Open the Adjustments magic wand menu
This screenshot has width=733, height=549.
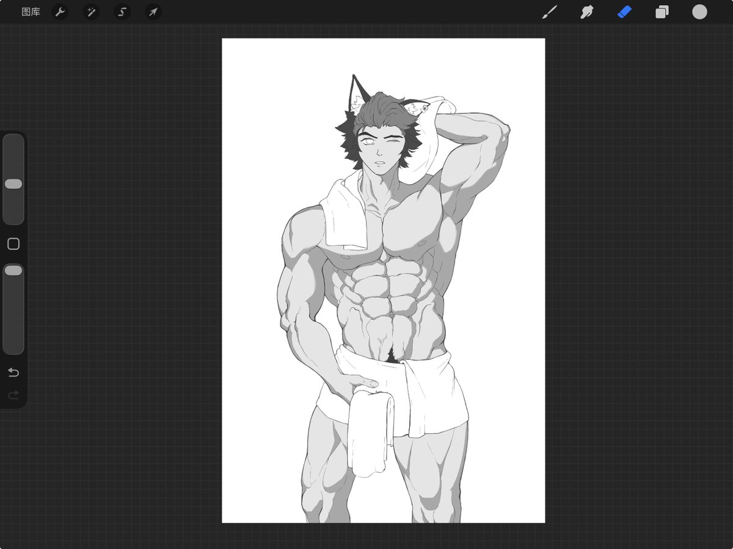[91, 12]
